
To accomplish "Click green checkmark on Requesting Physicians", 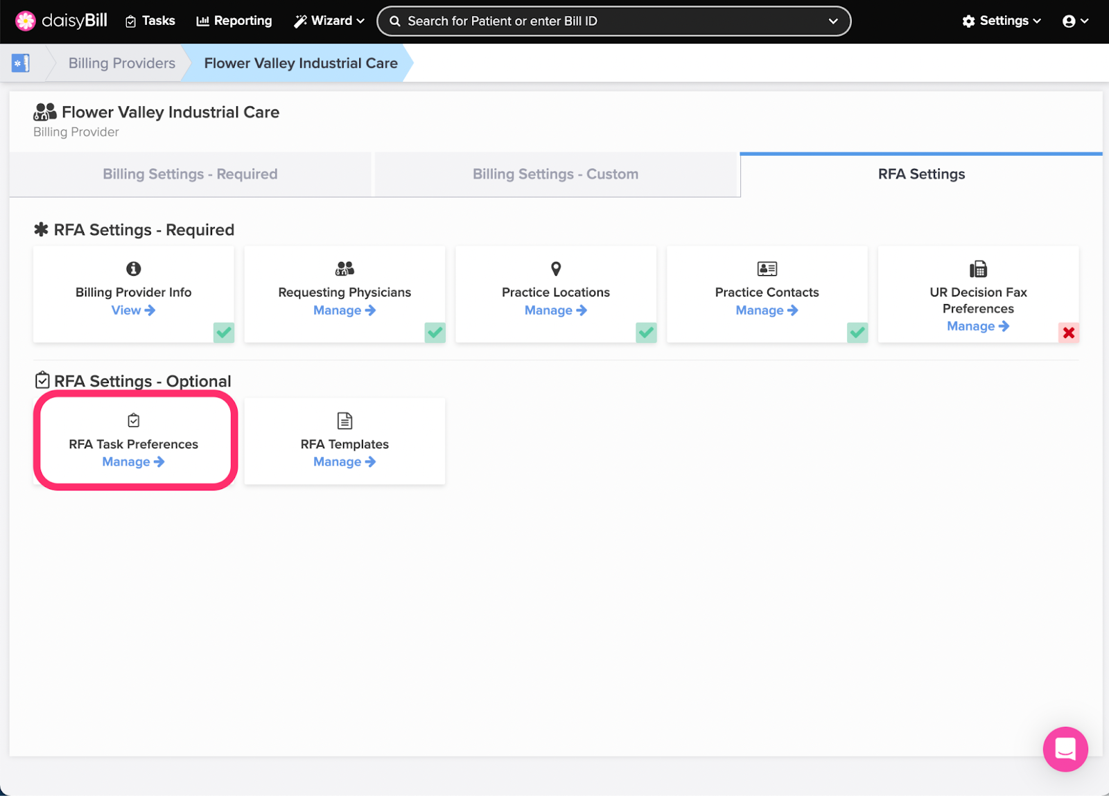I will 435,333.
